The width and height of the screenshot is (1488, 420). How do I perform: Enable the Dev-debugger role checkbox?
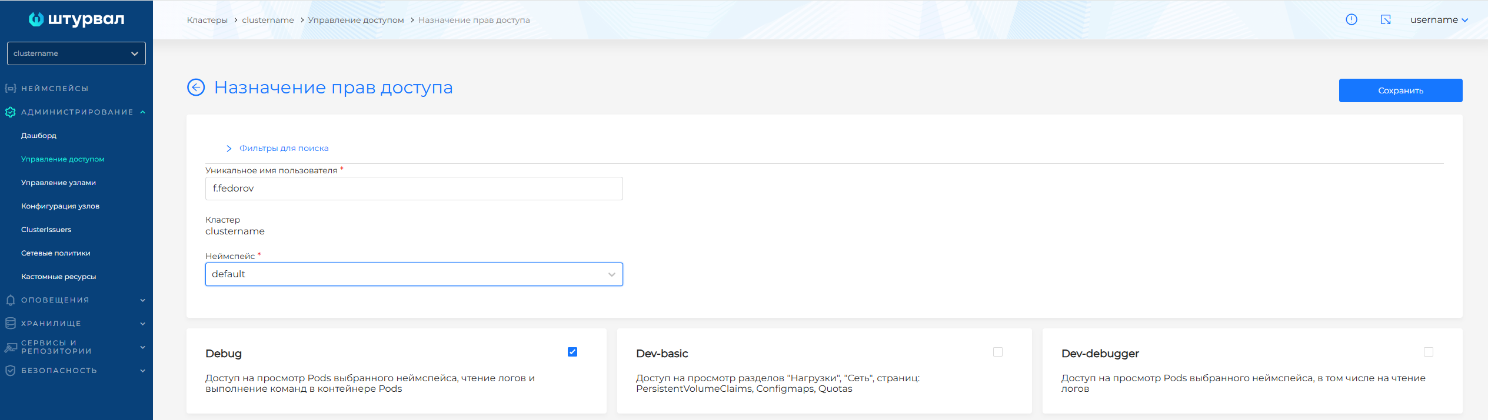[x=1429, y=352]
